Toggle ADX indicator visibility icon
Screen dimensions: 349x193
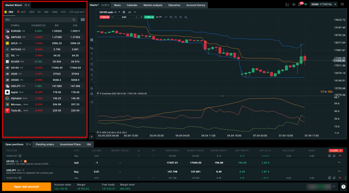(98, 132)
